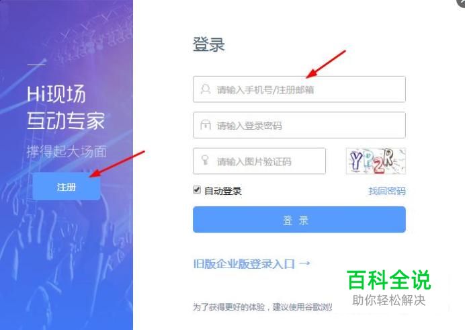Click the 自动登录 label text
The height and width of the screenshot is (330, 465).
[223, 191]
